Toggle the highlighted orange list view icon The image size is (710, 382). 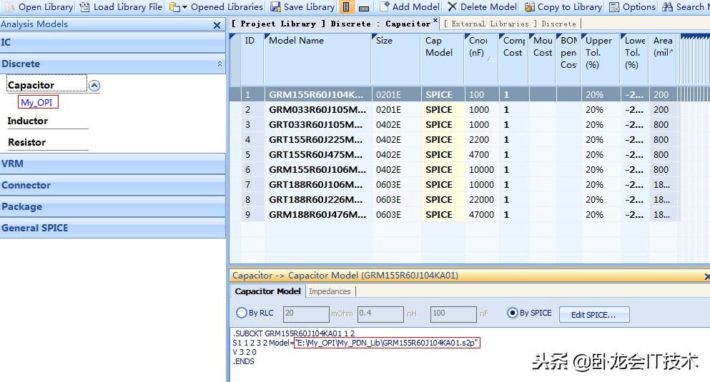(x=347, y=7)
